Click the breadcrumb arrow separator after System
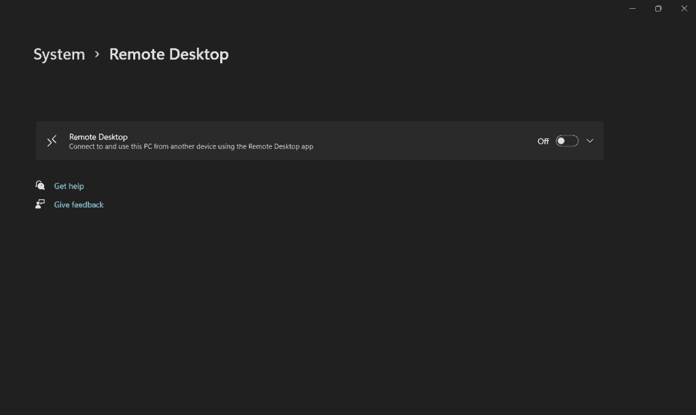Image resolution: width=696 pixels, height=415 pixels. tap(97, 54)
